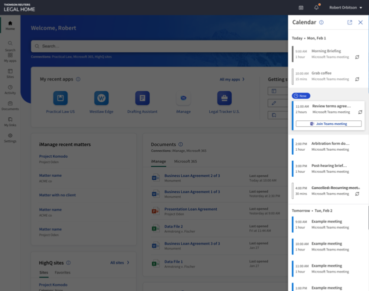Click the cancelled meeting recurring icon
The height and width of the screenshot is (291, 369).
click(357, 194)
